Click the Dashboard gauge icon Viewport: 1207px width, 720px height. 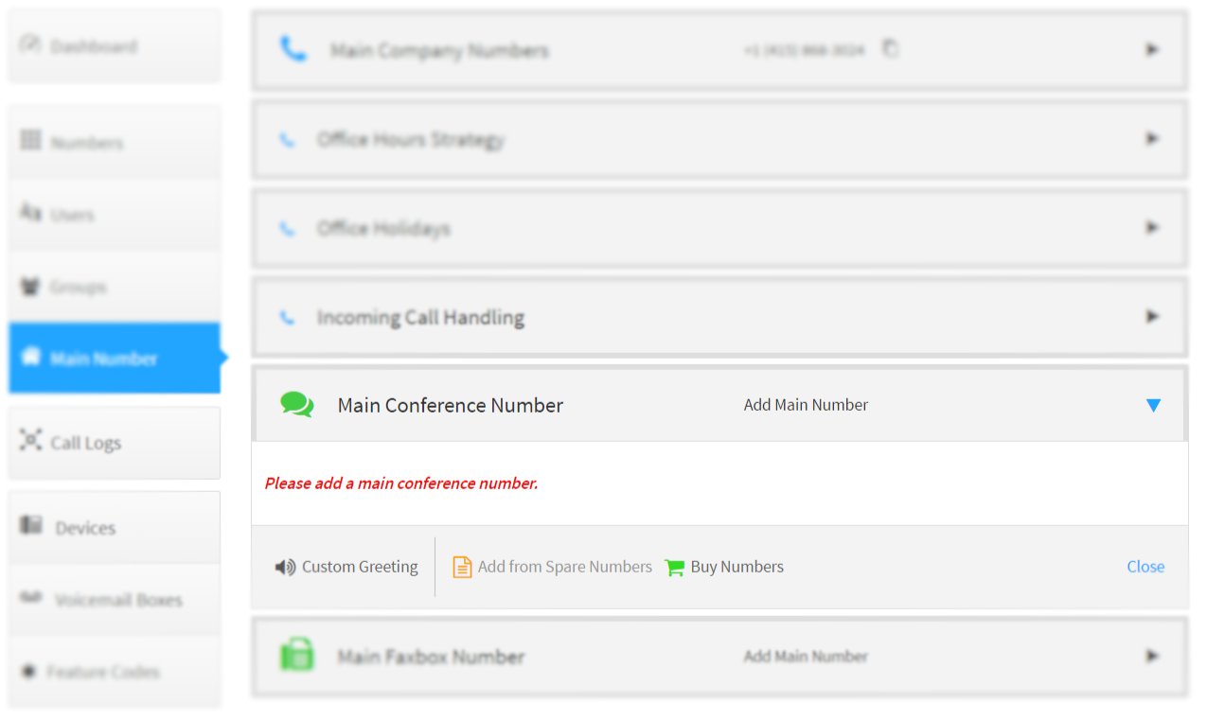[30, 44]
